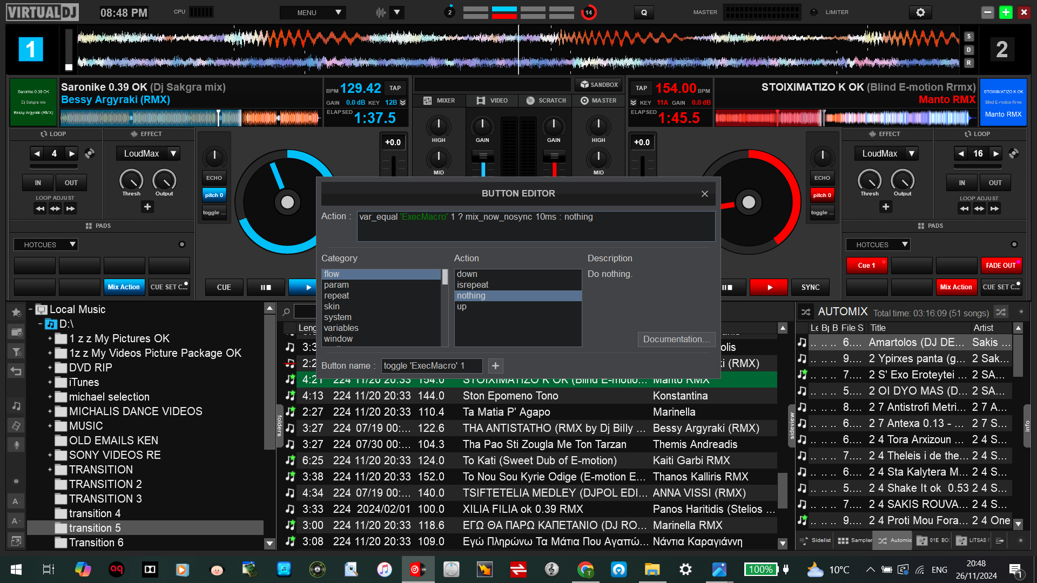Image resolution: width=1037 pixels, height=583 pixels.
Task: Click the music note sidebar icon
Action: click(16, 405)
